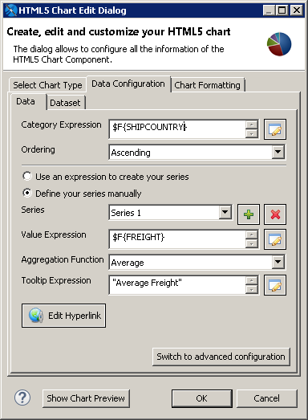Delete the series with red X icon

pyautogui.click(x=275, y=214)
